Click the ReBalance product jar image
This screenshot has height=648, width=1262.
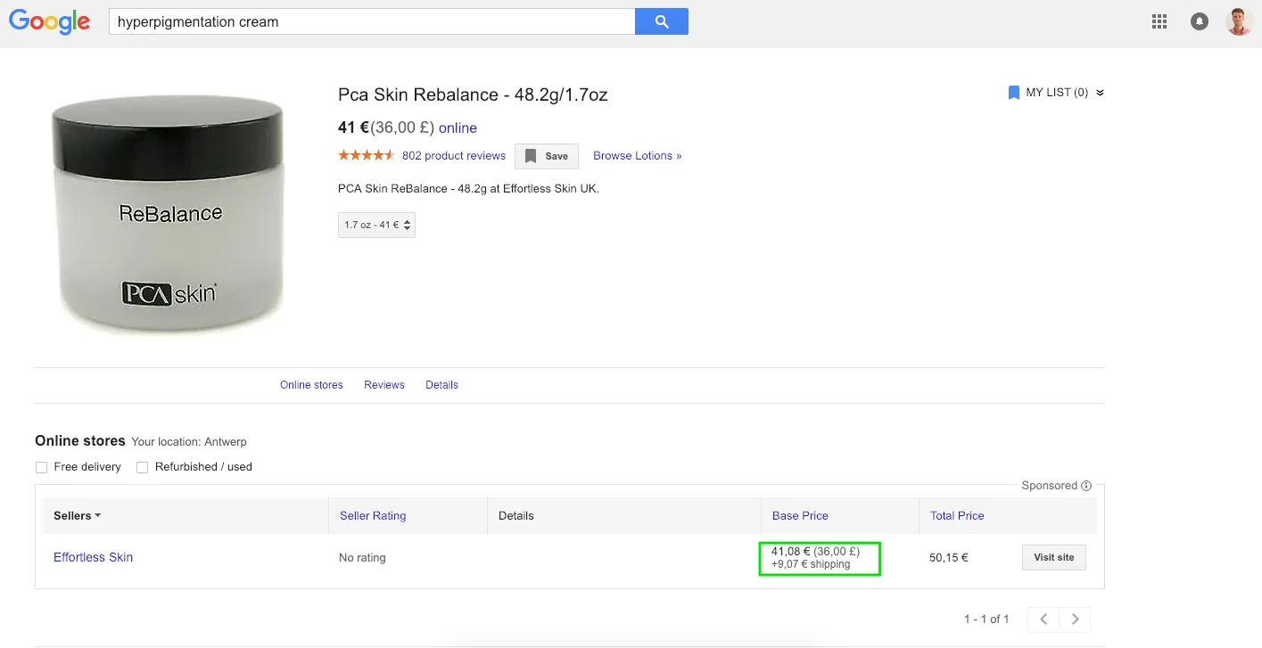(169, 214)
